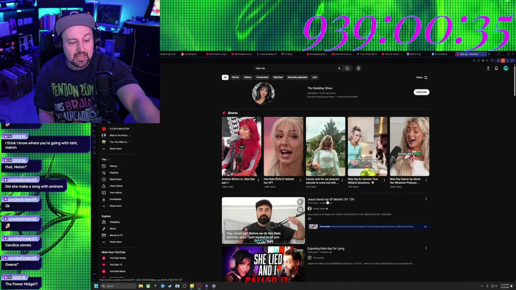The image size is (516, 290).
Task: Select the Recently uploaded filter chip
Action: pos(298,77)
